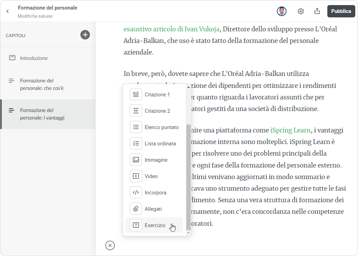Click the back arrow icon

pyautogui.click(x=7, y=11)
